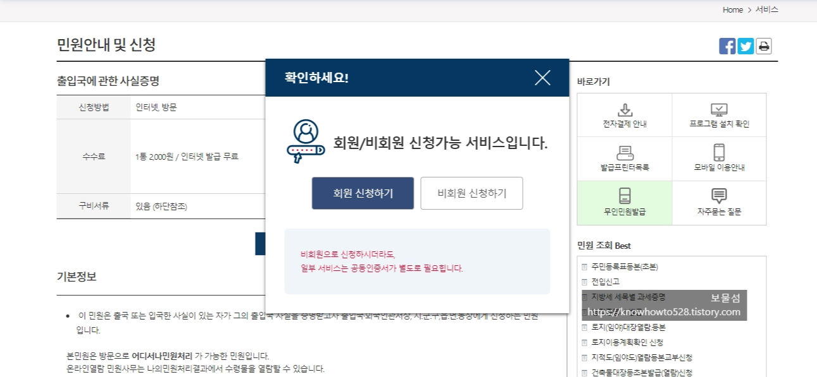Close the 확인하세요 popup dialog
This screenshot has width=817, height=377.
coord(542,78)
